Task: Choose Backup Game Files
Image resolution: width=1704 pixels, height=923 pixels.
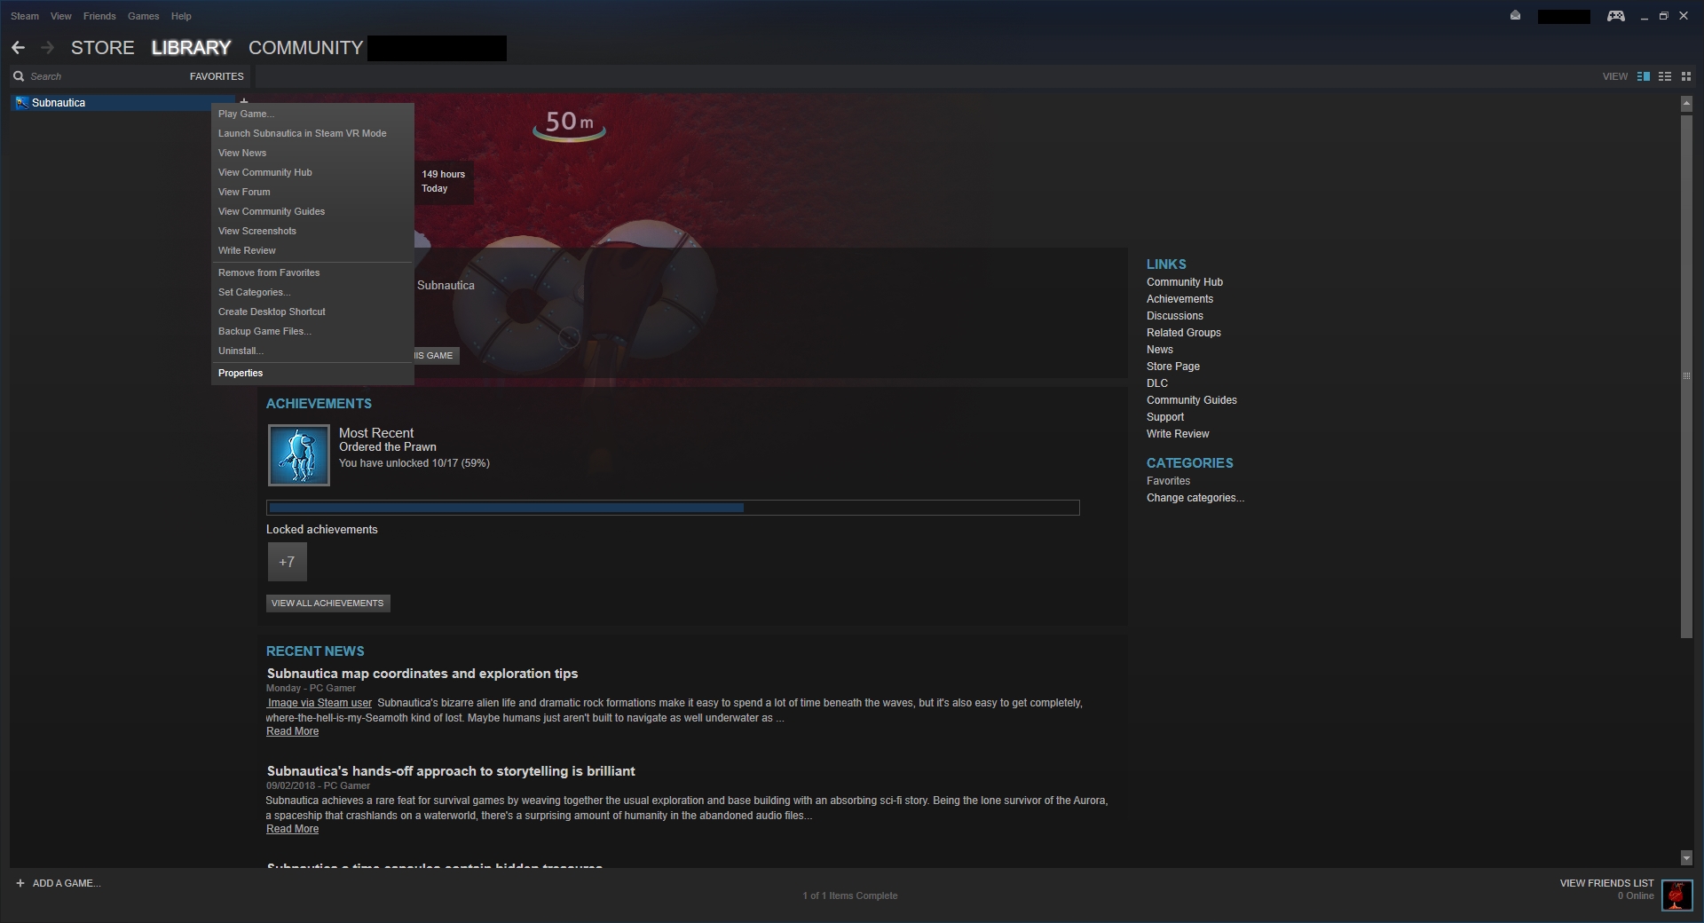Action: (312, 331)
